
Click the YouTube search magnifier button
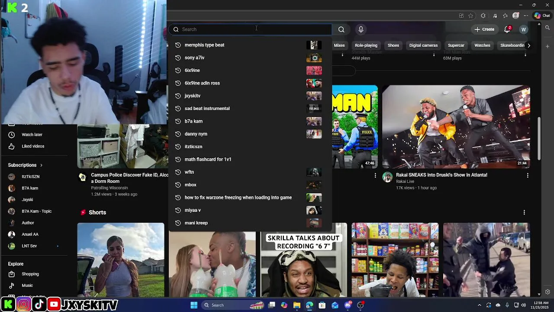[341, 29]
